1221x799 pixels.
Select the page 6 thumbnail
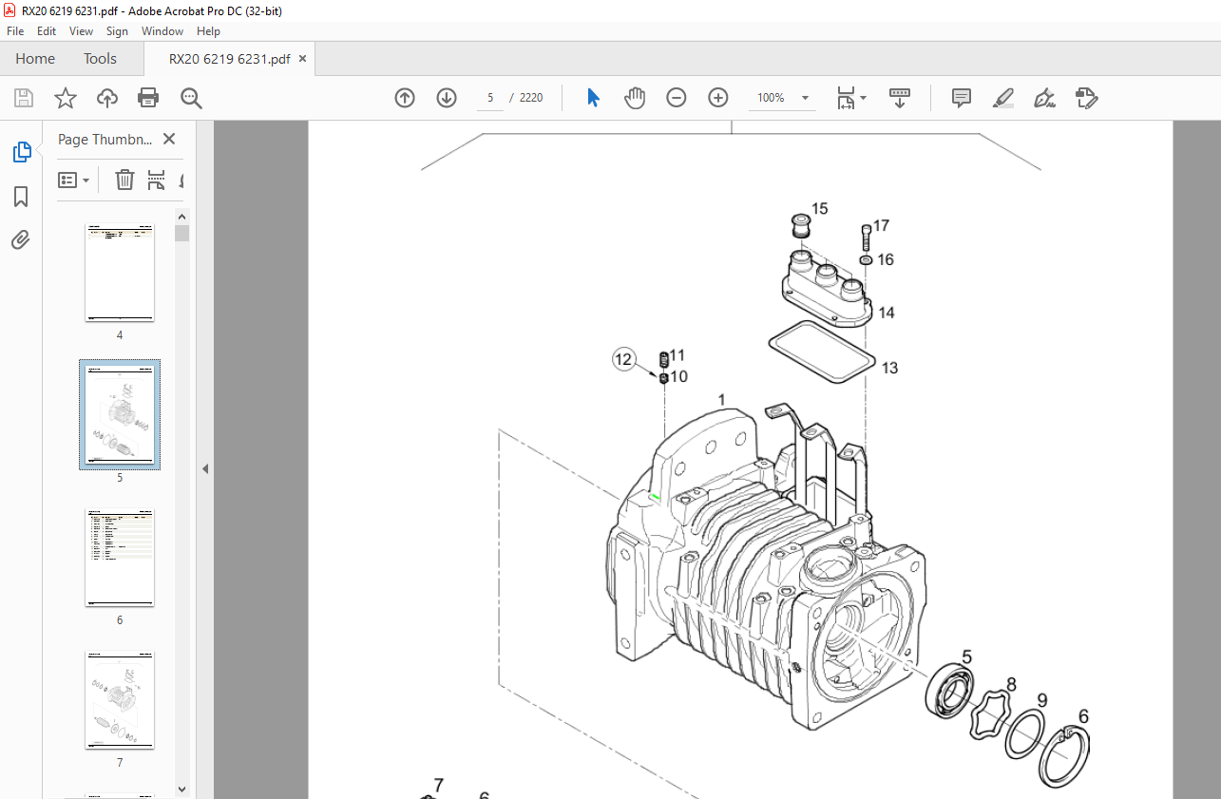coord(120,558)
